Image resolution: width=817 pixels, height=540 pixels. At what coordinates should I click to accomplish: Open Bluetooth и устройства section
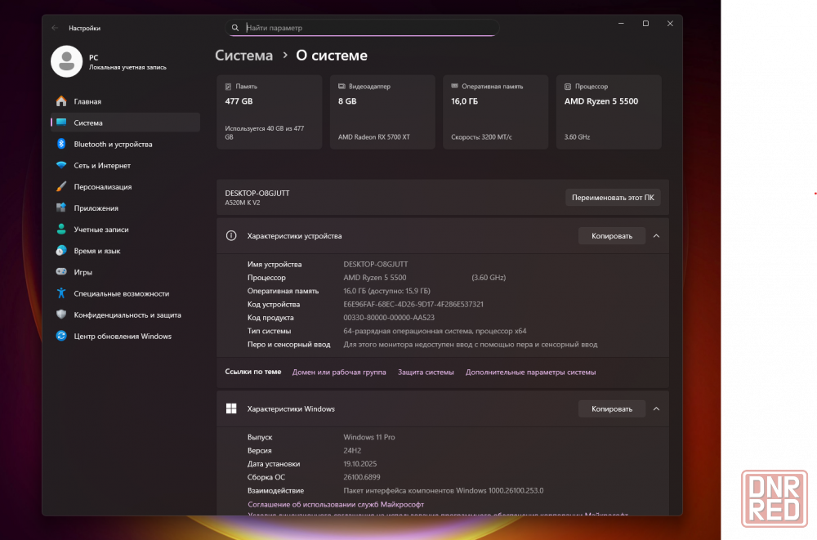113,144
